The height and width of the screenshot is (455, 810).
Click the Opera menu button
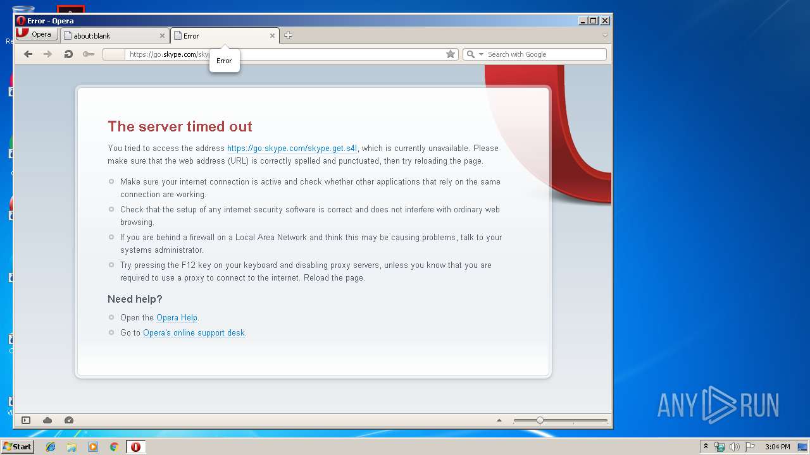pos(37,34)
